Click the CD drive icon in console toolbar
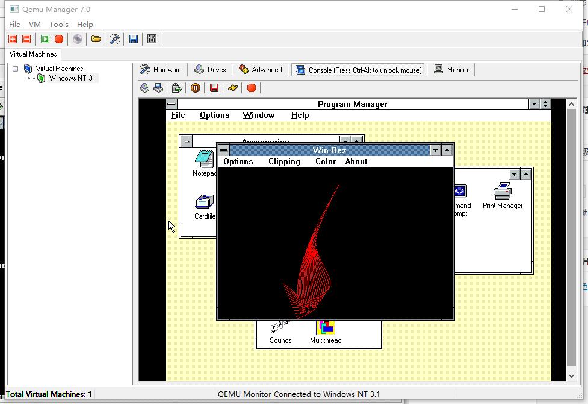Image resolution: width=588 pixels, height=404 pixels. [144, 88]
